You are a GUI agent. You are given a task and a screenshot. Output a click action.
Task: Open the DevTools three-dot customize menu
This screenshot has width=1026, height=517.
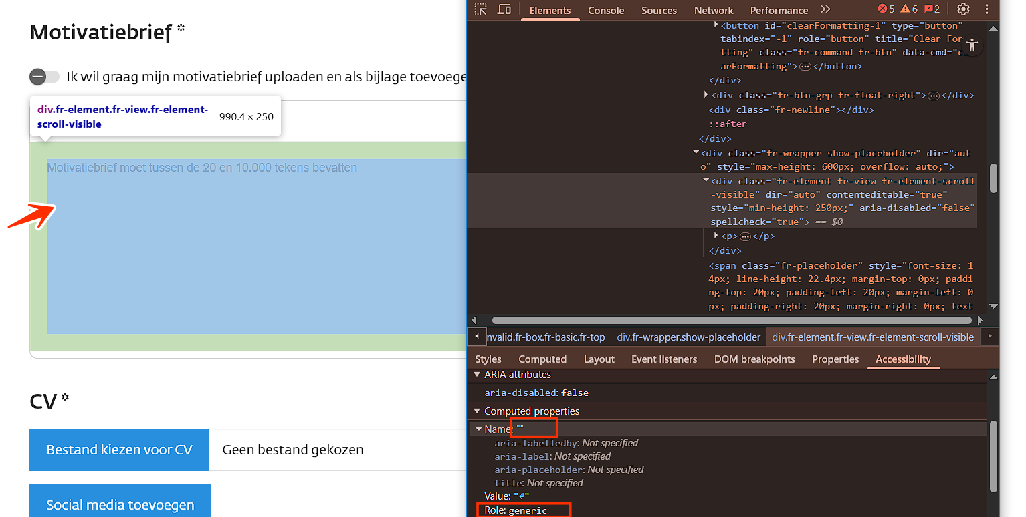click(x=987, y=9)
